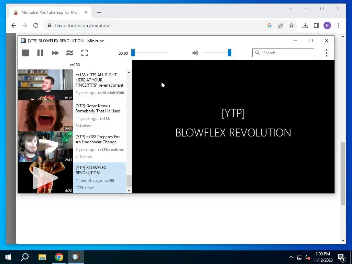Screen dimensions: 352x264
Task: Select the FINGERTITS re-enactment video thumbnail
Action: (45, 85)
